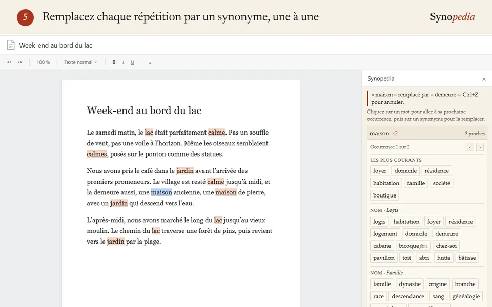Pick résidence in the Logis group
The image size is (492, 307).
(461, 222)
